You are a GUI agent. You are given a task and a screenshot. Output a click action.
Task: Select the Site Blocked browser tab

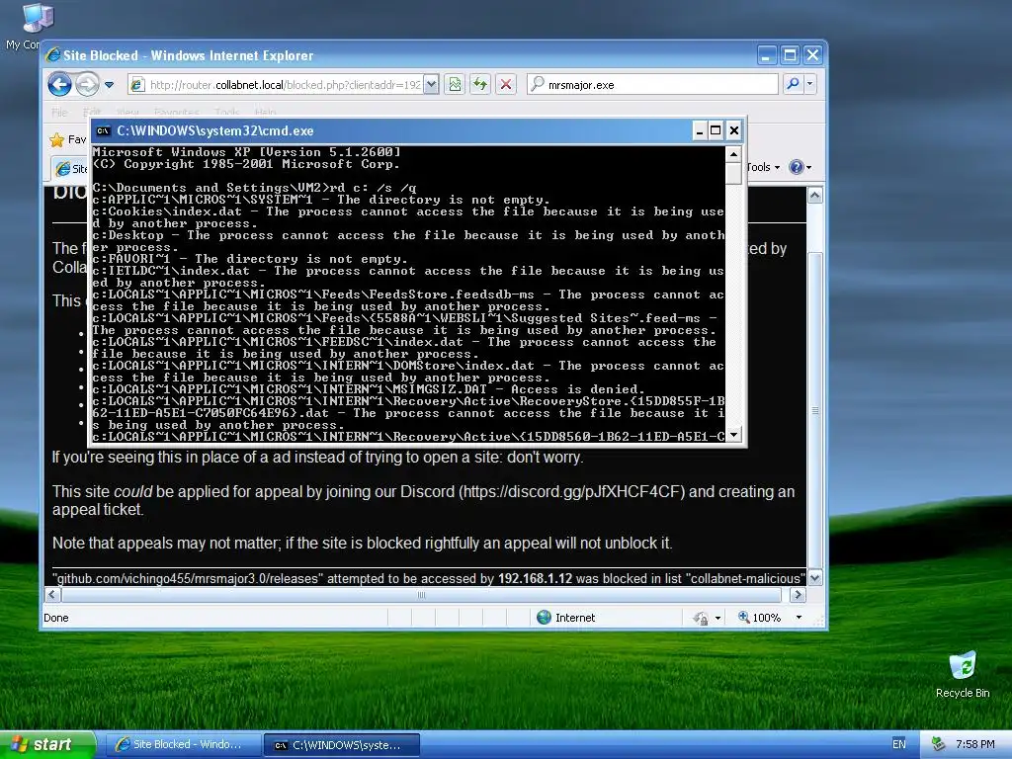tap(70, 168)
